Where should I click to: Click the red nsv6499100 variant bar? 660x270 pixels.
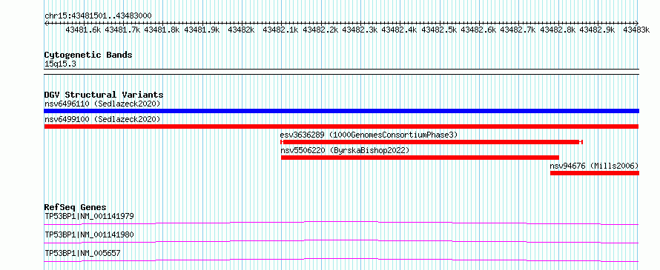[x=341, y=126]
